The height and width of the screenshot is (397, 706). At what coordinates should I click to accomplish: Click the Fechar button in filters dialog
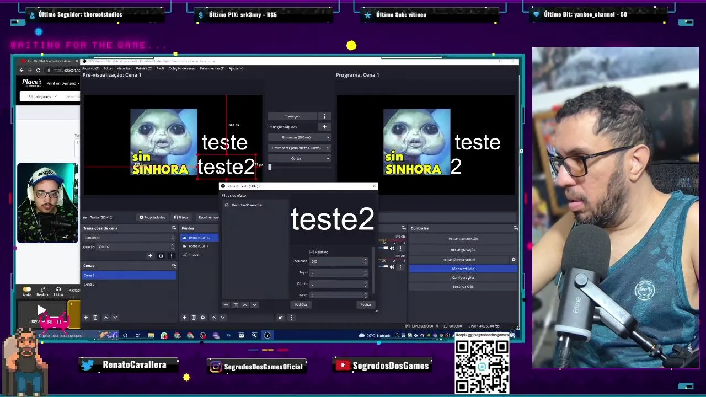(366, 305)
